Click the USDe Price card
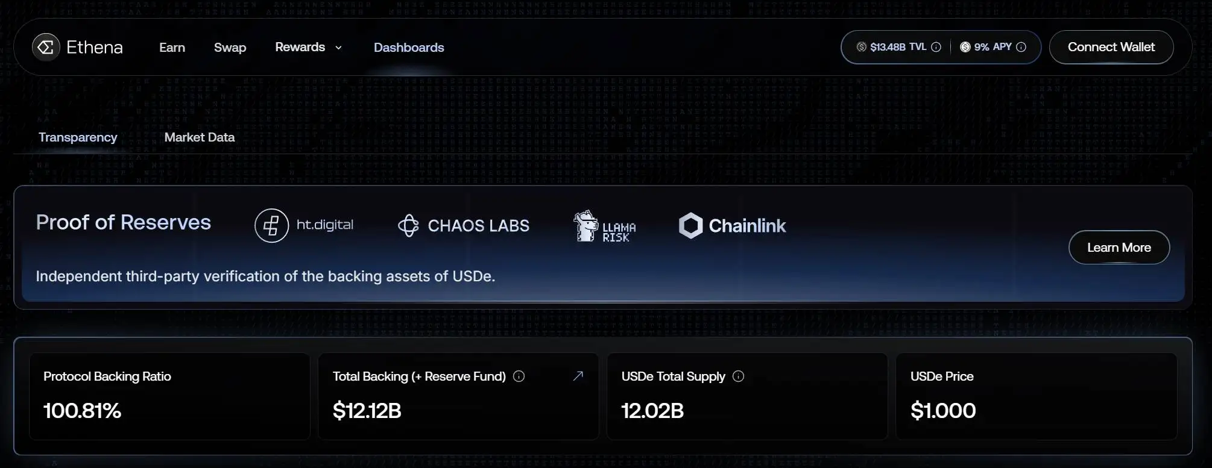1212x468 pixels. point(1036,396)
